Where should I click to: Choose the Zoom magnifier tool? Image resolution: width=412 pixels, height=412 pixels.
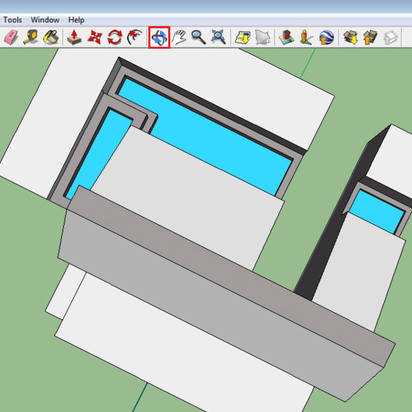pyautogui.click(x=198, y=37)
